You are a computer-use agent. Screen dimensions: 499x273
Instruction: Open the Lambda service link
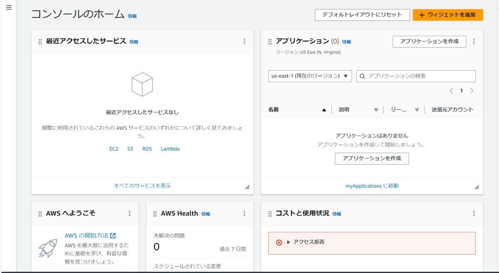170,149
